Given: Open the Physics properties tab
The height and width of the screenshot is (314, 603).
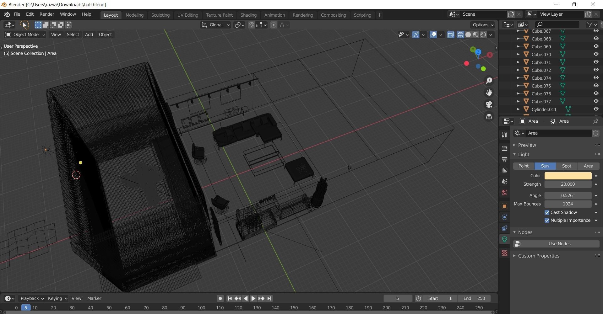Looking at the screenshot, I should [x=505, y=217].
